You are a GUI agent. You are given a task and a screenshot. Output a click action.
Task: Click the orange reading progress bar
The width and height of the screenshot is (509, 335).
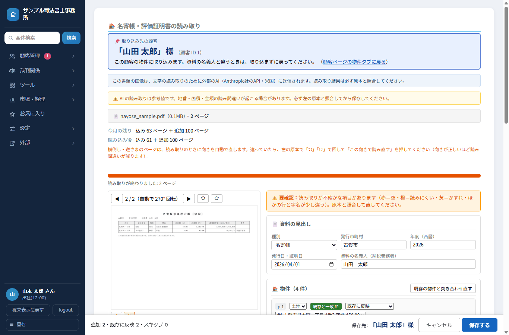point(294,176)
